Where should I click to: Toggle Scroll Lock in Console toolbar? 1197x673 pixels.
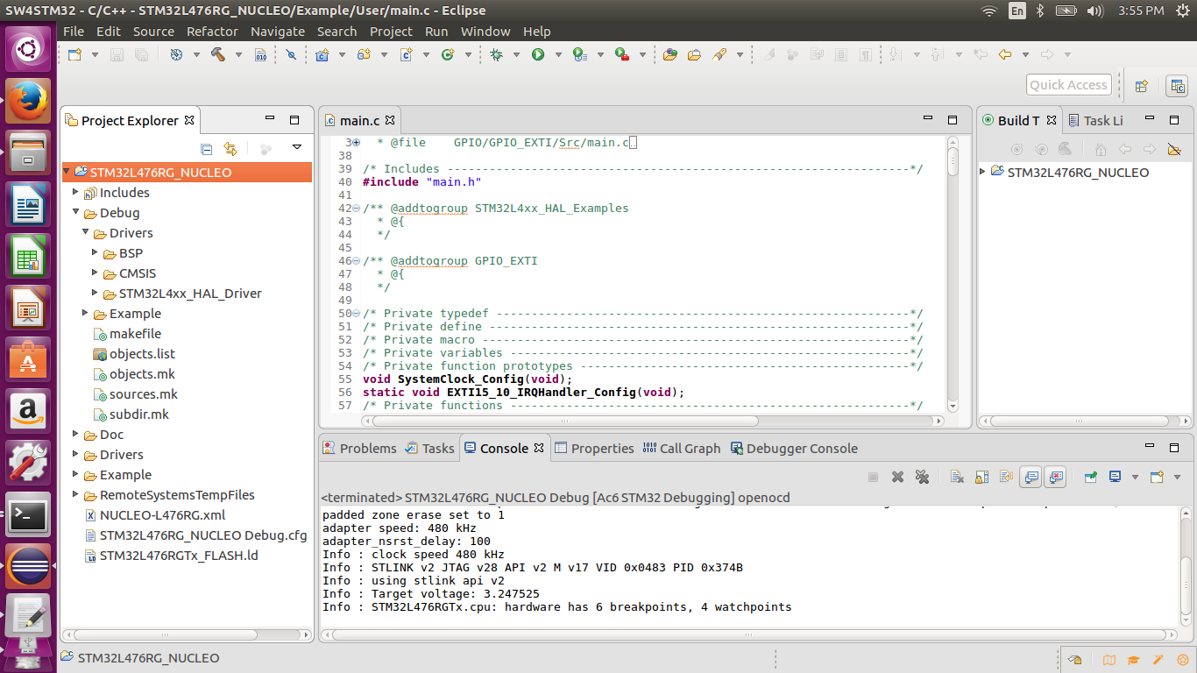982,477
